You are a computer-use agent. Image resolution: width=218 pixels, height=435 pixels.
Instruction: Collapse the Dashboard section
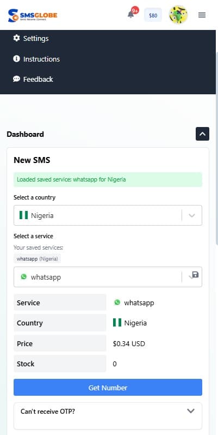pyautogui.click(x=203, y=134)
